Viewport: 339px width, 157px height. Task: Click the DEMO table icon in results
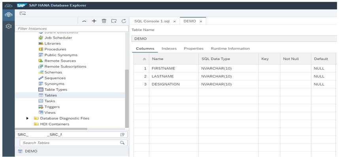20,151
